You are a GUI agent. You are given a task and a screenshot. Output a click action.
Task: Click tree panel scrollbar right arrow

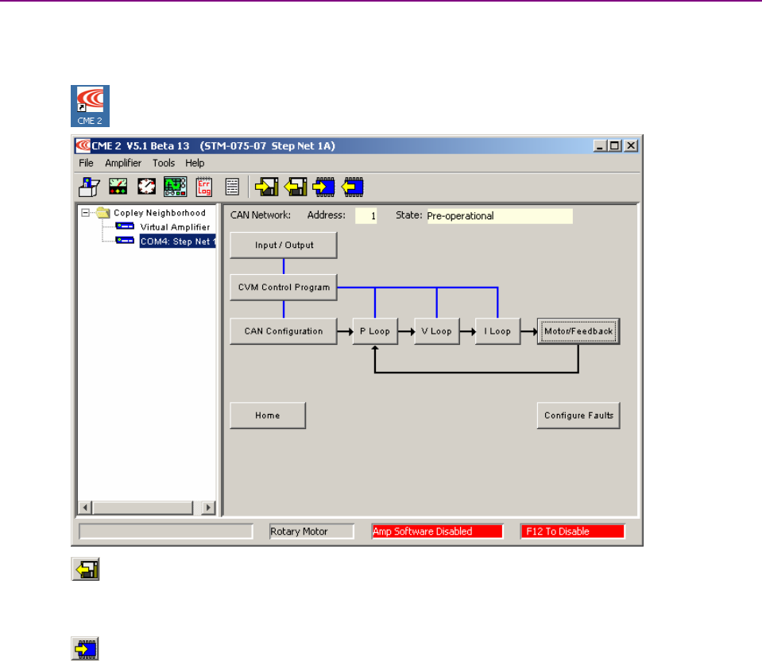208,508
